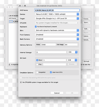Open the Internal Storage GiB unit dropdown
Viewport: 99px width, 107px height.
tap(72, 52)
